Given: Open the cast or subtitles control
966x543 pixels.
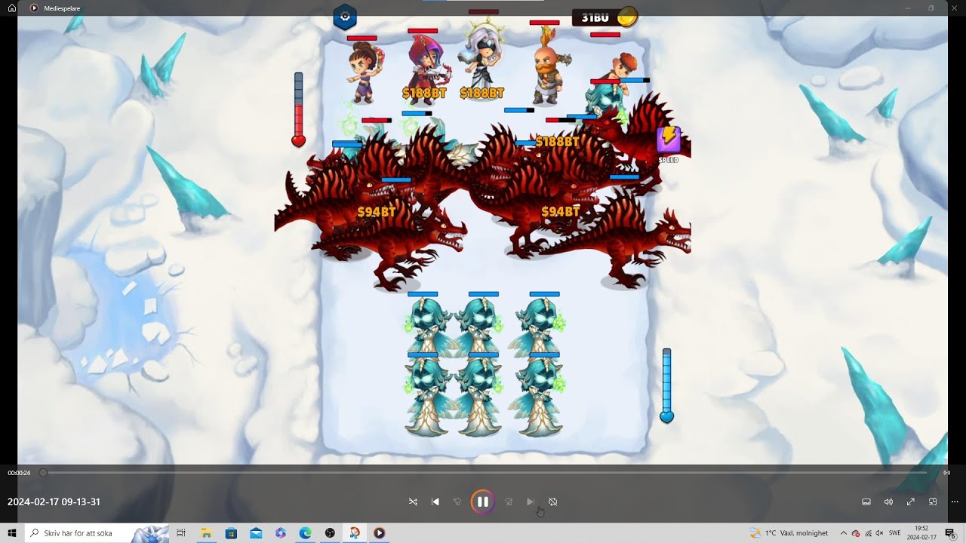Looking at the screenshot, I should pos(866,502).
